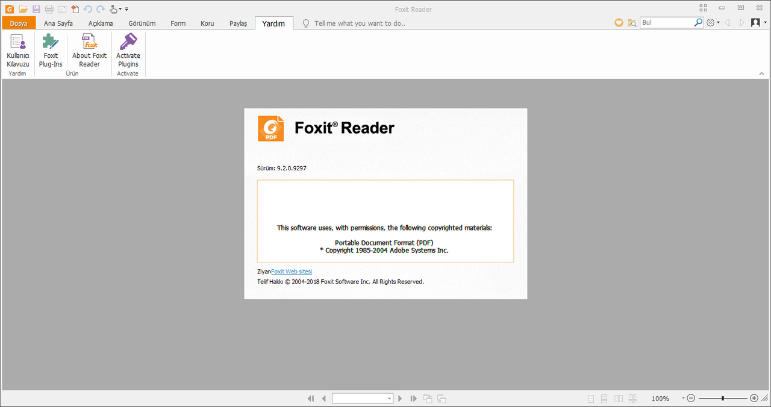The image size is (771, 407).
Task: Click the Foxit PDF logo in About dialog
Action: (x=270, y=128)
